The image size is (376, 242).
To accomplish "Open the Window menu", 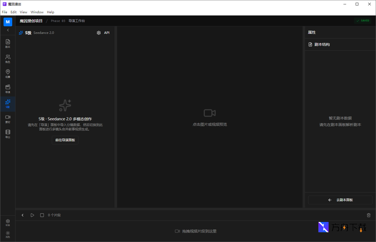I will (37, 12).
